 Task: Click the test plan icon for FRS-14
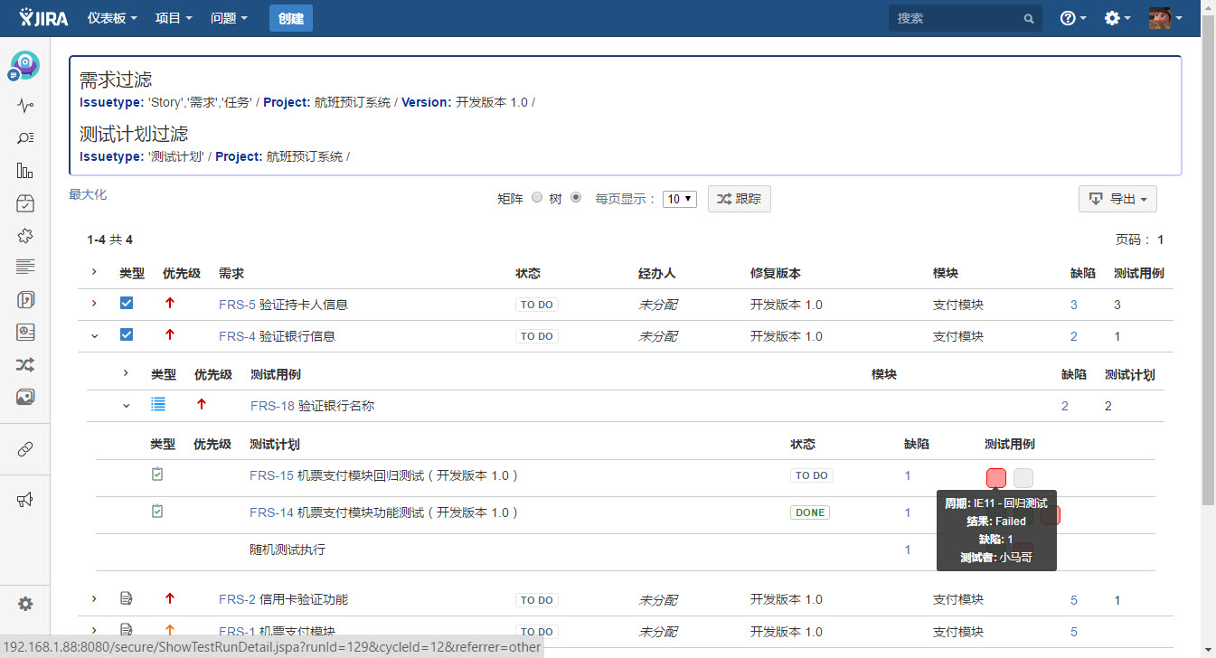pyautogui.click(x=157, y=512)
